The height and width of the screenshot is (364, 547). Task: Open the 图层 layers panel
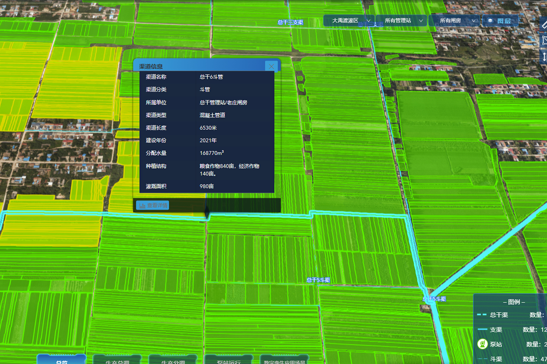(500, 21)
